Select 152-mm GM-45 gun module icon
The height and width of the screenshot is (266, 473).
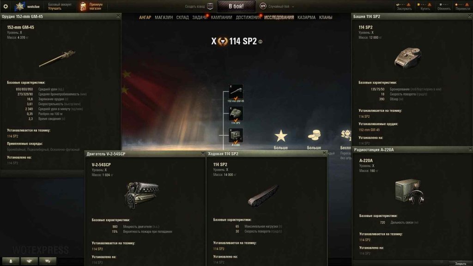pos(236,92)
